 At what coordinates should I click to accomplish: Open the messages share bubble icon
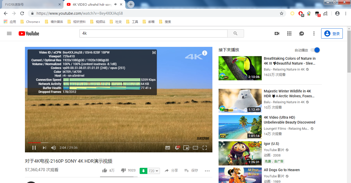coord(302,33)
